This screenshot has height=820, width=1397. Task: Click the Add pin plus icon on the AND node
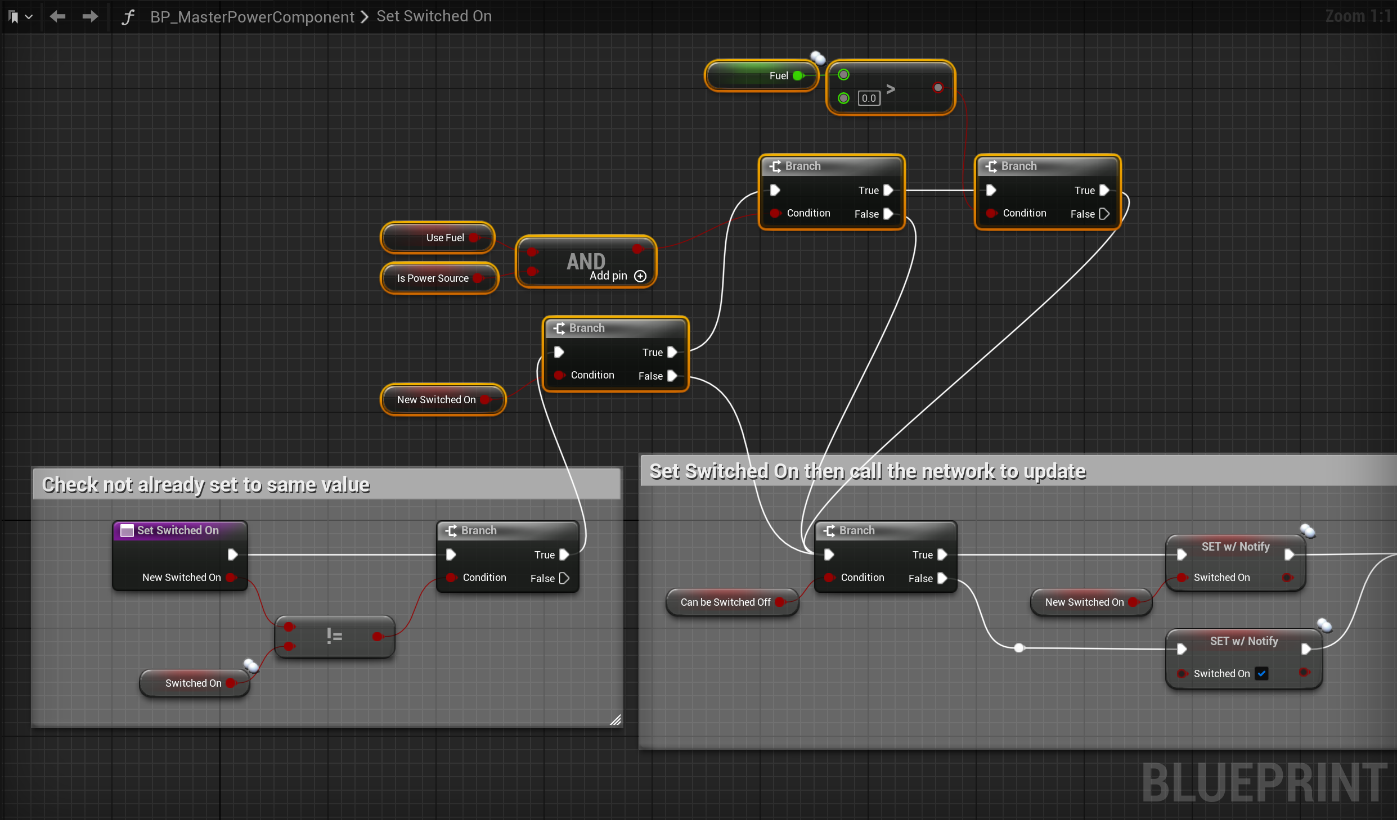click(640, 276)
